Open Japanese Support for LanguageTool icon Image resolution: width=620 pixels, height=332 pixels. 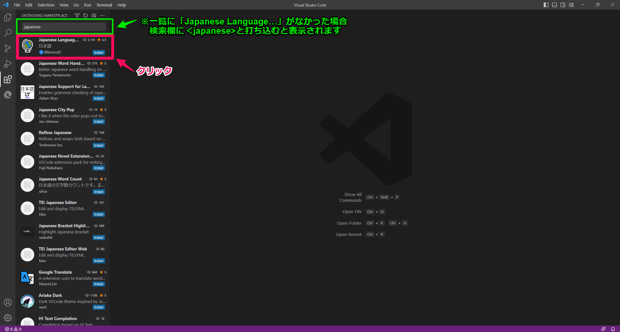pyautogui.click(x=27, y=92)
